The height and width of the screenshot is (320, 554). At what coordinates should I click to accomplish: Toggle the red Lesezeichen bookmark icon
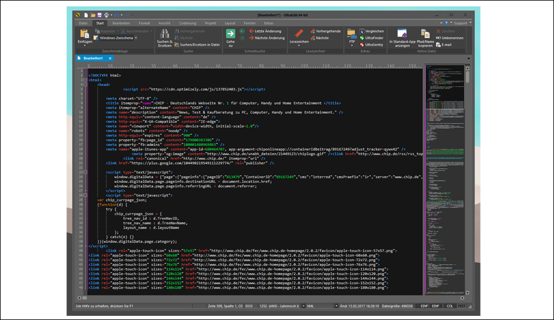pyautogui.click(x=299, y=34)
